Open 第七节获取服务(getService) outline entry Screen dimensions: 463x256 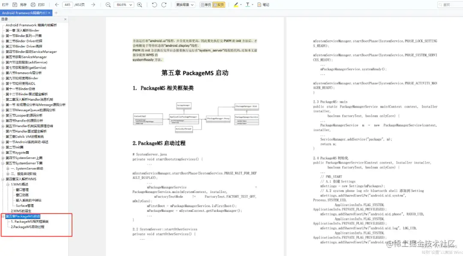(x=26, y=68)
